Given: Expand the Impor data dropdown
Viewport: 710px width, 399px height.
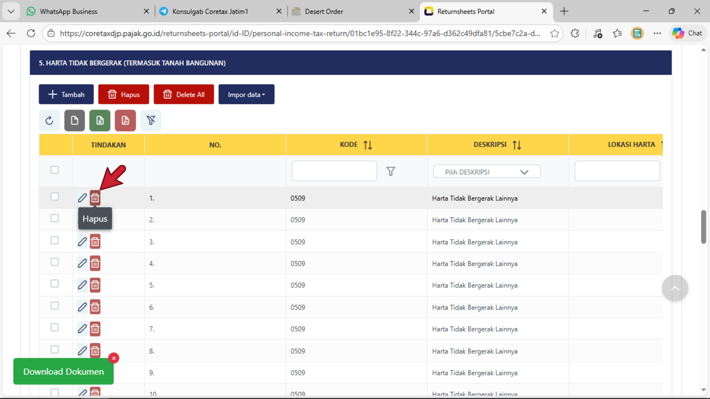Looking at the screenshot, I should point(246,94).
